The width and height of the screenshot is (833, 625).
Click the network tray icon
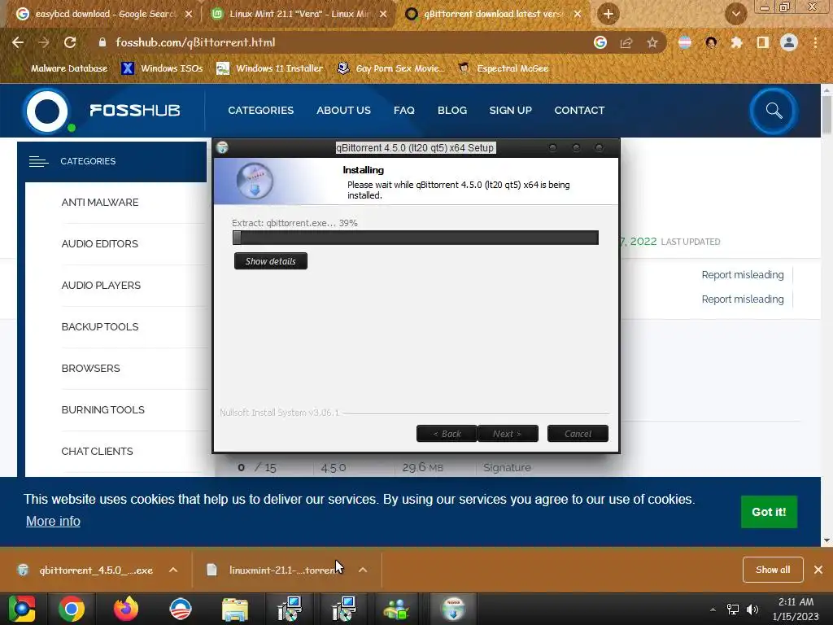coord(733,609)
